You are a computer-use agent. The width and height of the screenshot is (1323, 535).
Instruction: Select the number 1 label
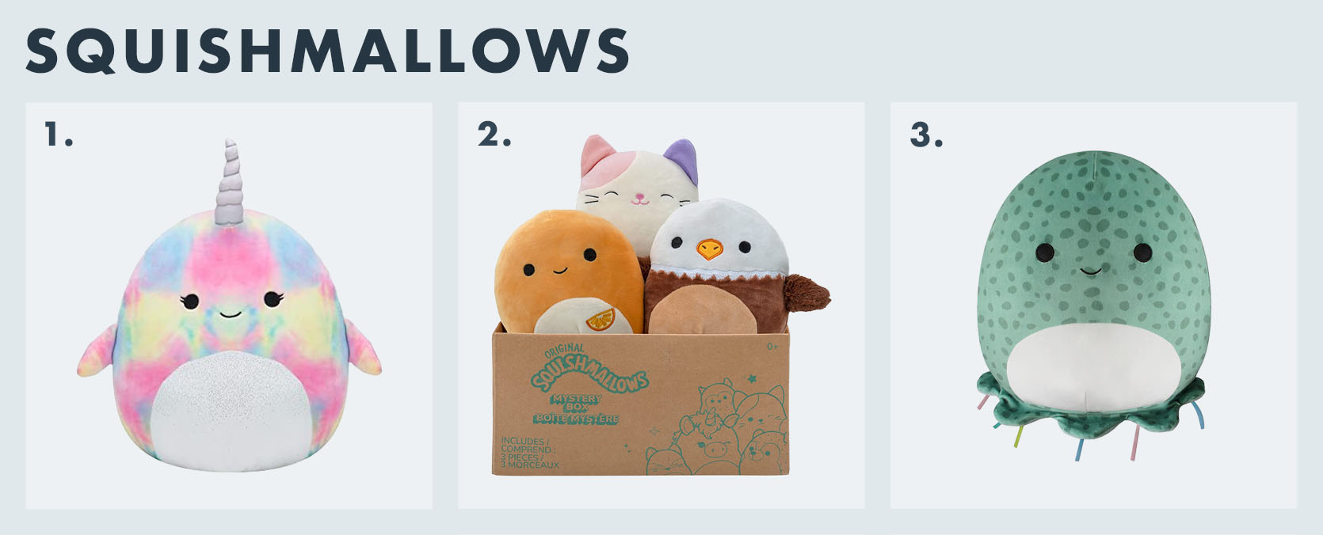click(x=59, y=135)
